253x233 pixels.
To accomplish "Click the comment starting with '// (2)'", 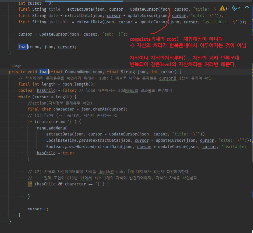I will 108,171.
